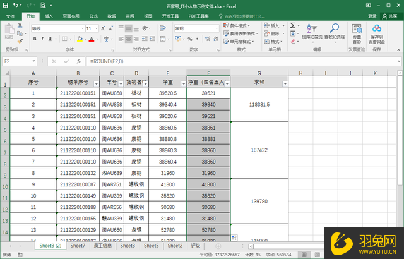Screen dimensions: 404x259
Task: Select column E header
Action: (167, 73)
